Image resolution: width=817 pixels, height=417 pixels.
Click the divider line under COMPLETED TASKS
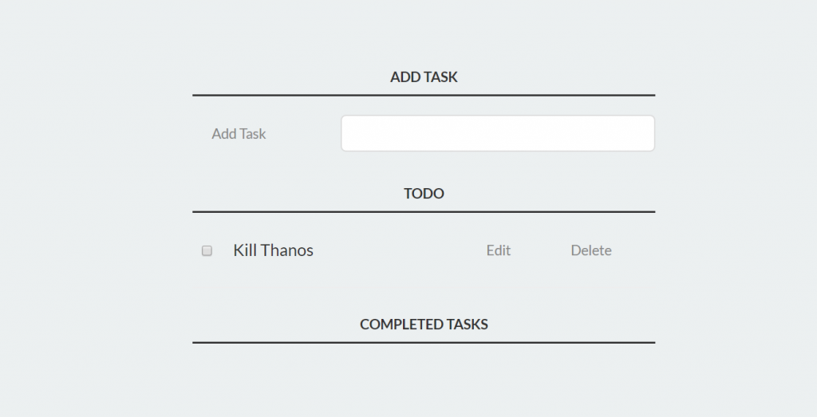(424, 343)
